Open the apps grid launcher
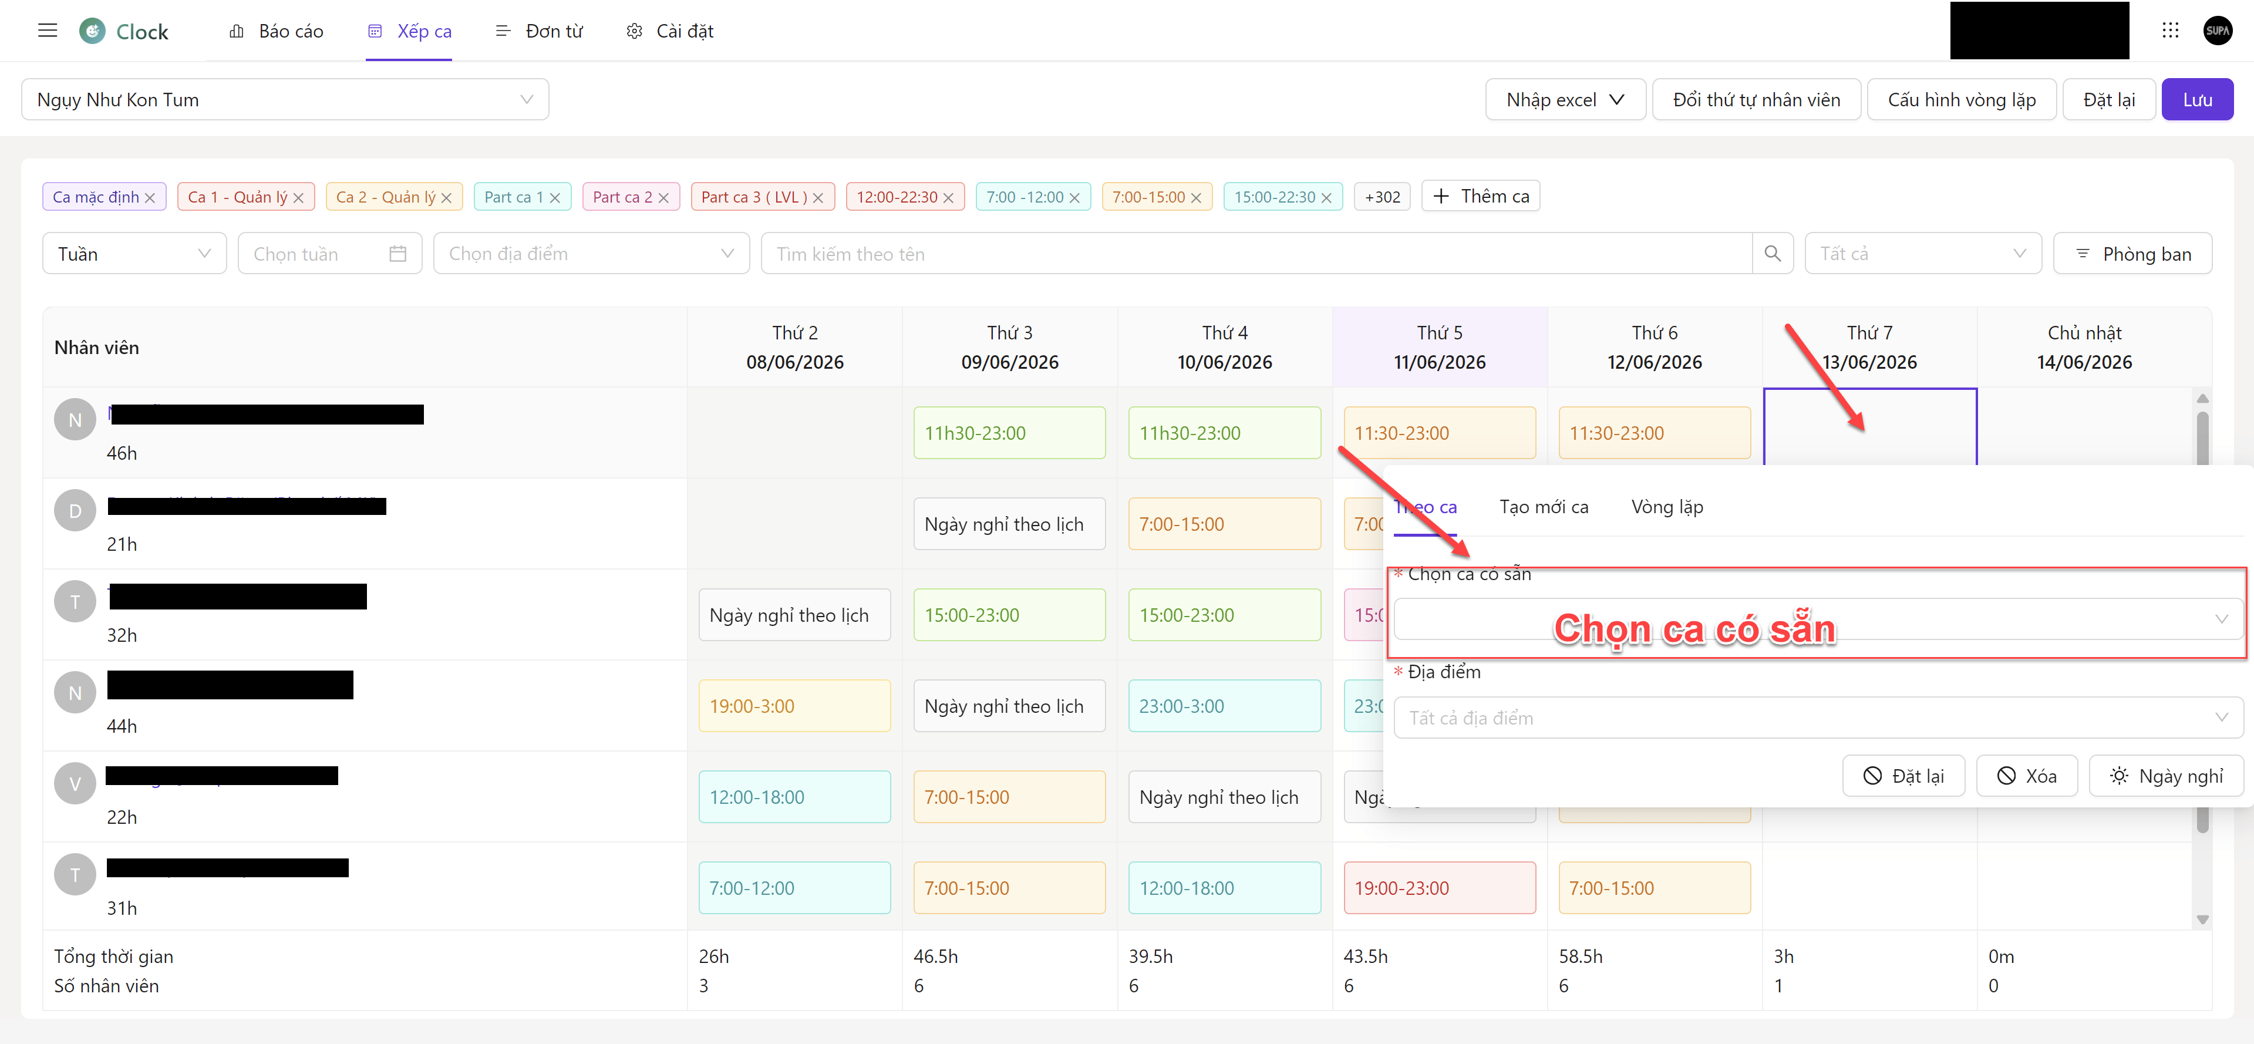This screenshot has width=2254, height=1044. click(2170, 31)
